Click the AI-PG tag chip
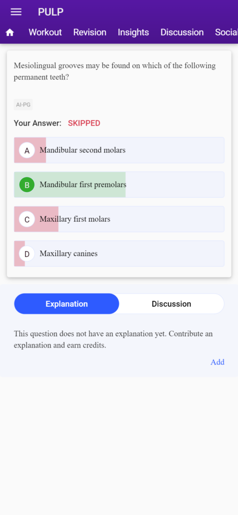This screenshot has height=515, width=238. (x=23, y=105)
